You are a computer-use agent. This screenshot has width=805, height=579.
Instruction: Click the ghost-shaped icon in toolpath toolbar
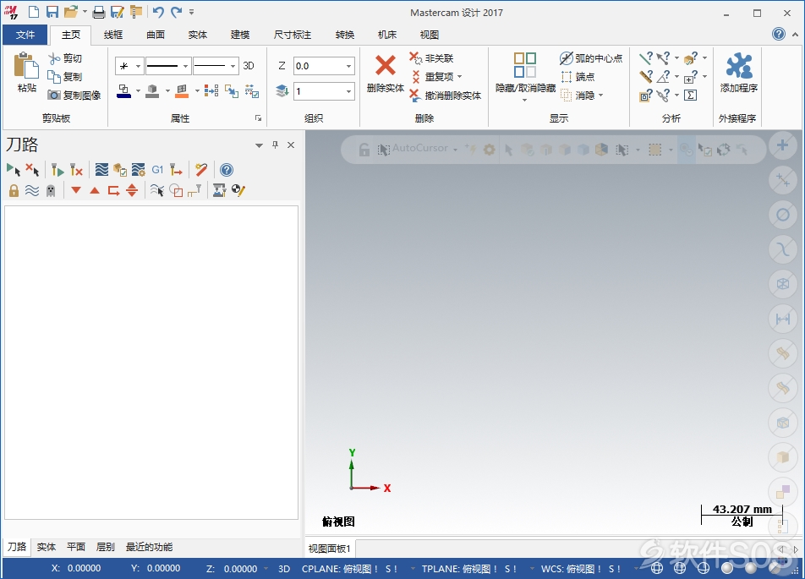tap(51, 190)
